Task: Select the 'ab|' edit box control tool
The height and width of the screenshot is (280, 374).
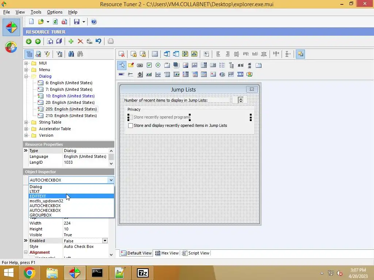Action: point(195,65)
